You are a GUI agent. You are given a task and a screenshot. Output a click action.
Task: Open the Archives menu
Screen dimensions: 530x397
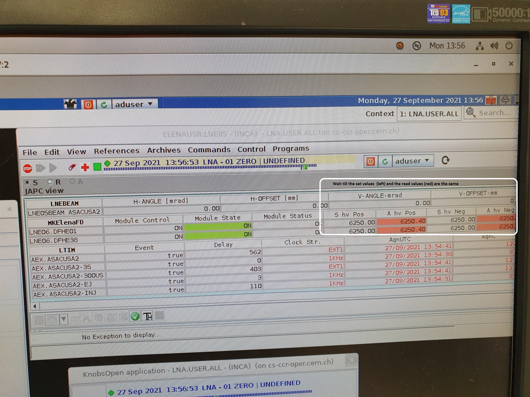[164, 150]
